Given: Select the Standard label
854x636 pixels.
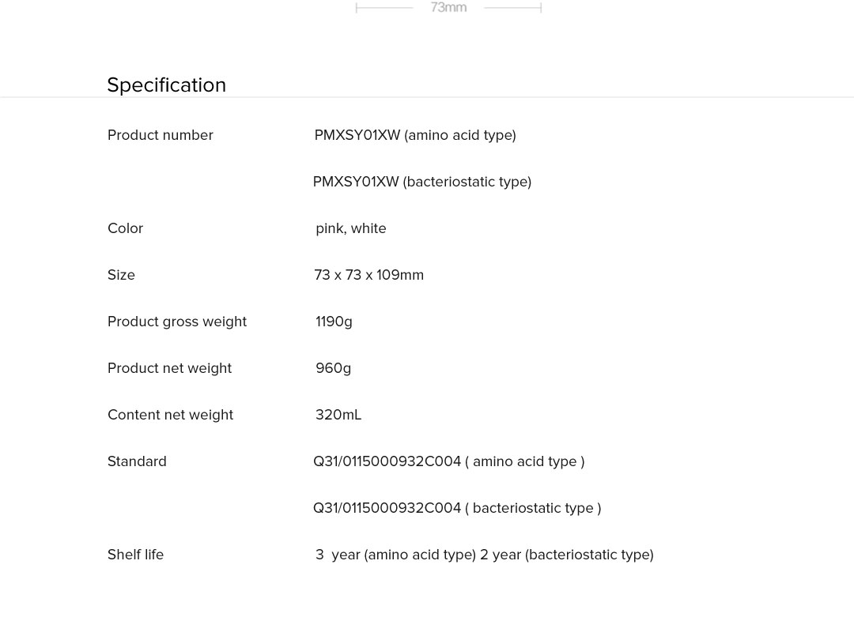Looking at the screenshot, I should (138, 461).
